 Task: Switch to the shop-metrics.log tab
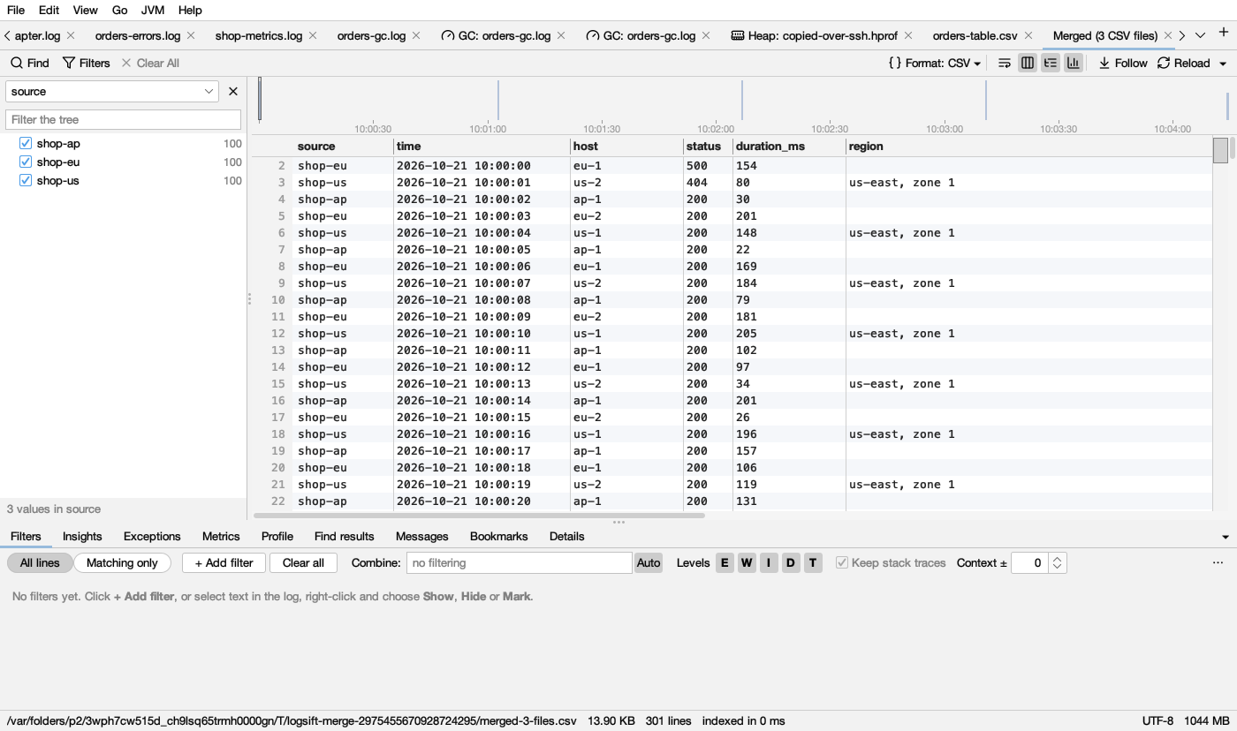[259, 35]
